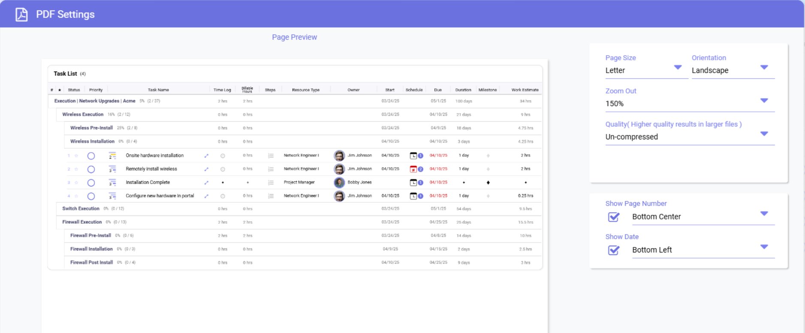Disable the Show Date checkbox
Screen dimensions: 805x333
coord(614,250)
